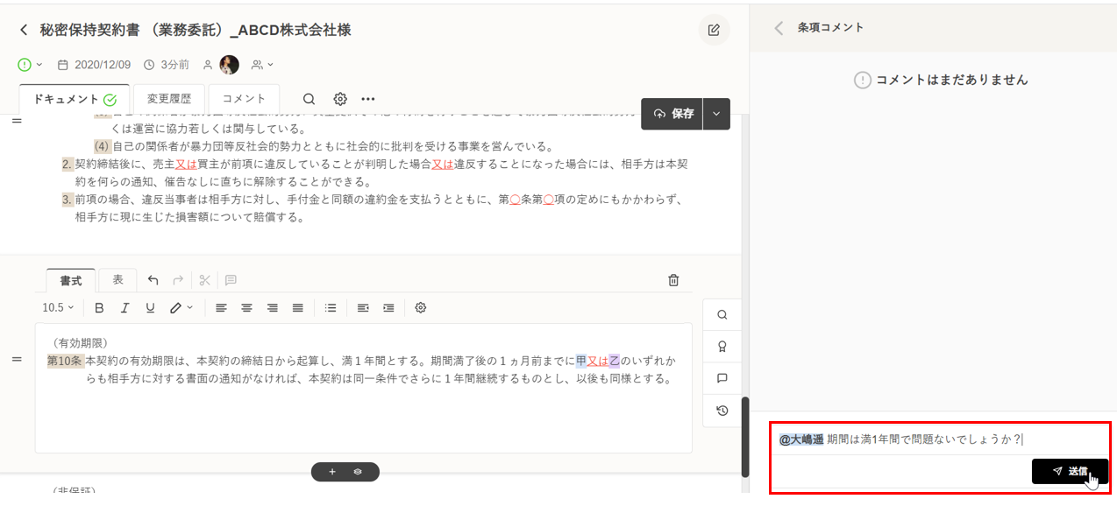Open the font size 10.5 dropdown

tap(58, 308)
